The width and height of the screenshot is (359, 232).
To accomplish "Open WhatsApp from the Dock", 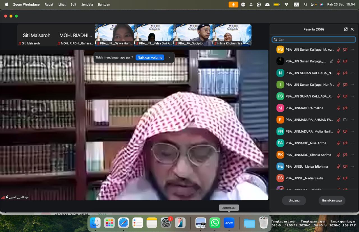I will 215,223.
